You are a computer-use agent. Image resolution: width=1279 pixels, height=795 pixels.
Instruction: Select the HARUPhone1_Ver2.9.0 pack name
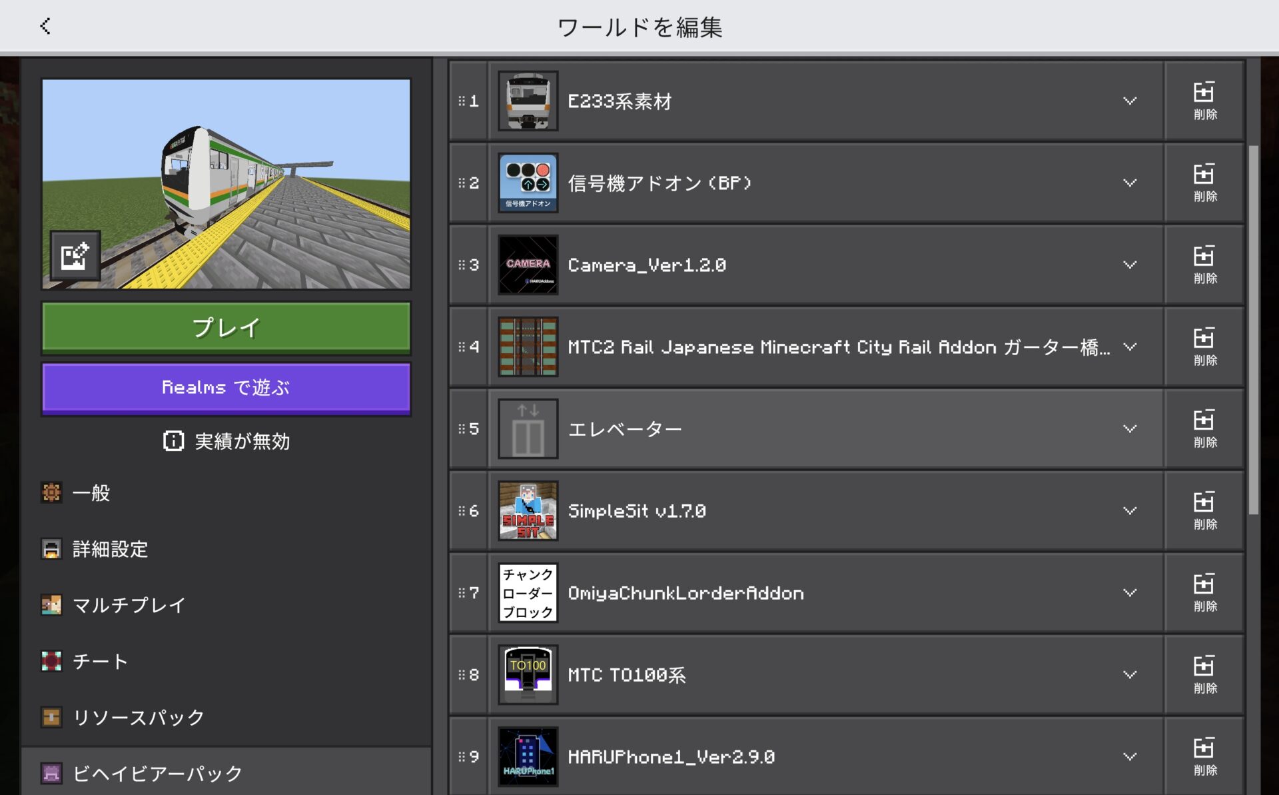coord(671,757)
